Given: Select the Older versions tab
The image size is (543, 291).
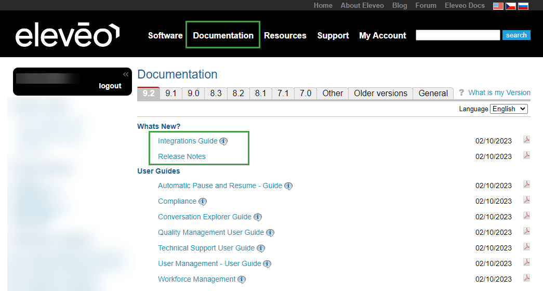Looking at the screenshot, I should coord(380,94).
